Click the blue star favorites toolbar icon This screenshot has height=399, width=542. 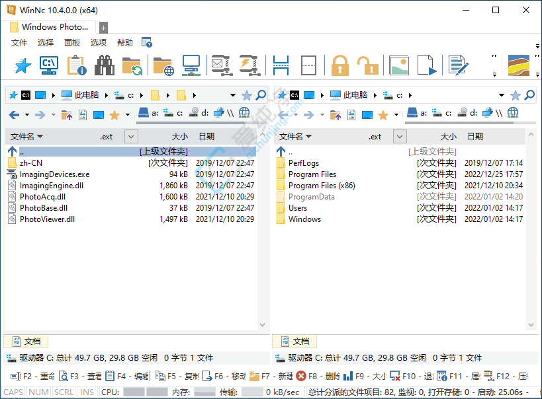(22, 65)
